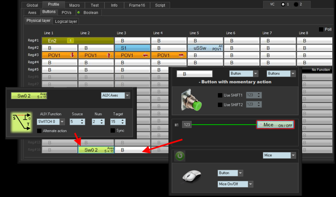Open the Mice category dropdown
Screen dimensions: 336x197
pyautogui.click(x=280, y=155)
